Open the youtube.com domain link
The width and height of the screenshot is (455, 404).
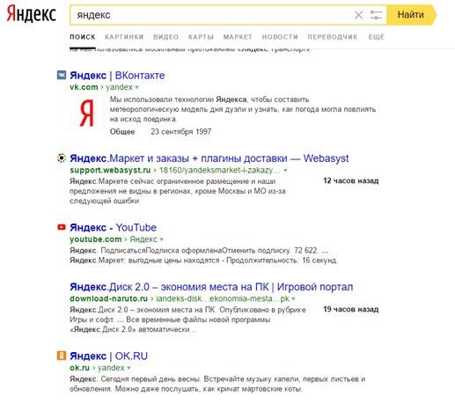pos(95,239)
